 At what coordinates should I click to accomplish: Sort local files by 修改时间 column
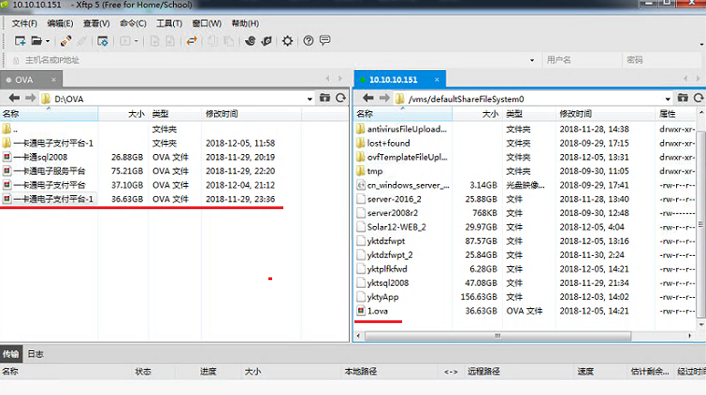coord(222,114)
